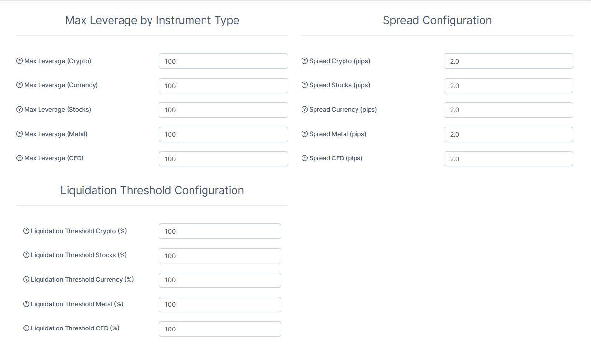The height and width of the screenshot is (354, 591).
Task: Focus the Max Leverage (Crypto) input field
Action: (223, 61)
